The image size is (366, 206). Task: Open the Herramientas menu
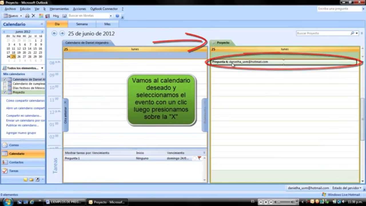pyautogui.click(x=59, y=9)
